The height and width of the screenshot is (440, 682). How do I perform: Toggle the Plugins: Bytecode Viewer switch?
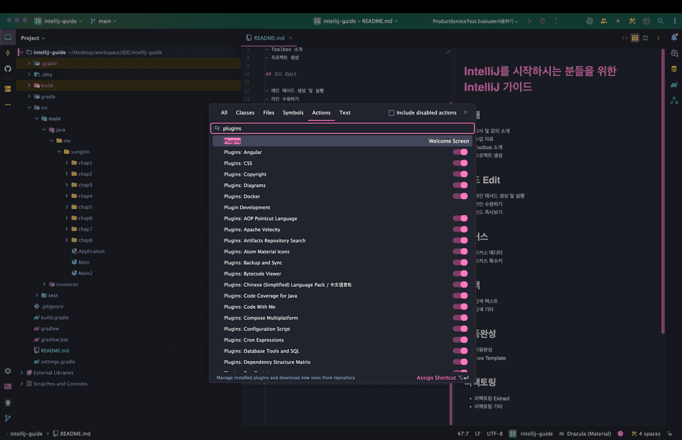(460, 274)
